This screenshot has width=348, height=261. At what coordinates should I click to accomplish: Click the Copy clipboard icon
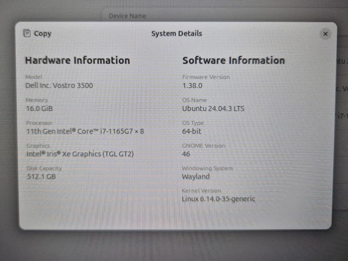click(x=27, y=33)
